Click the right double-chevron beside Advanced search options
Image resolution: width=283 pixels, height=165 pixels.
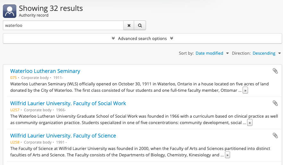[x=171, y=38]
